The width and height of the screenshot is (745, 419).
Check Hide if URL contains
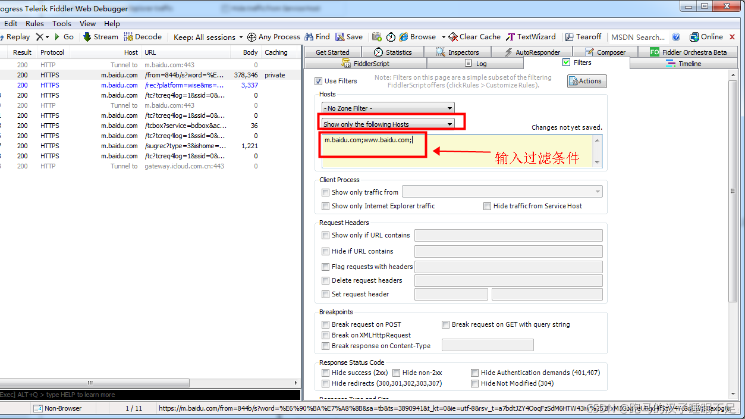click(x=325, y=251)
